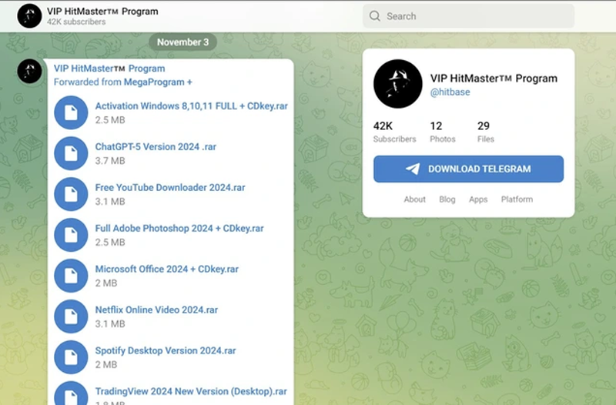This screenshot has width=616, height=405.
Task: Click file icon for Free YouTube Downloader
Action: point(71,194)
